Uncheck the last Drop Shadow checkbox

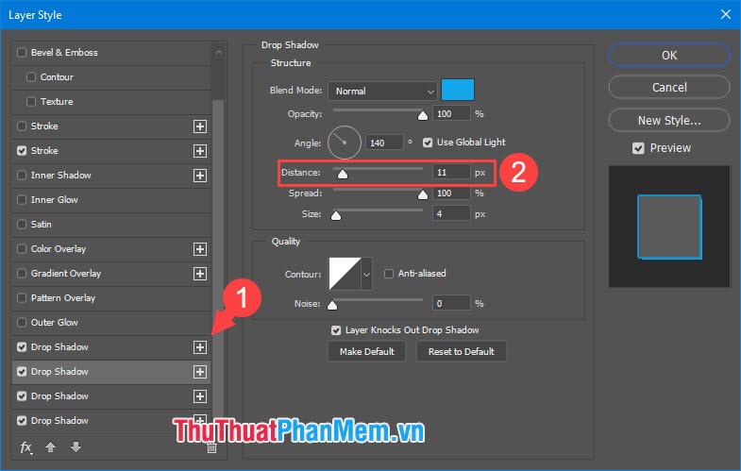pos(22,421)
